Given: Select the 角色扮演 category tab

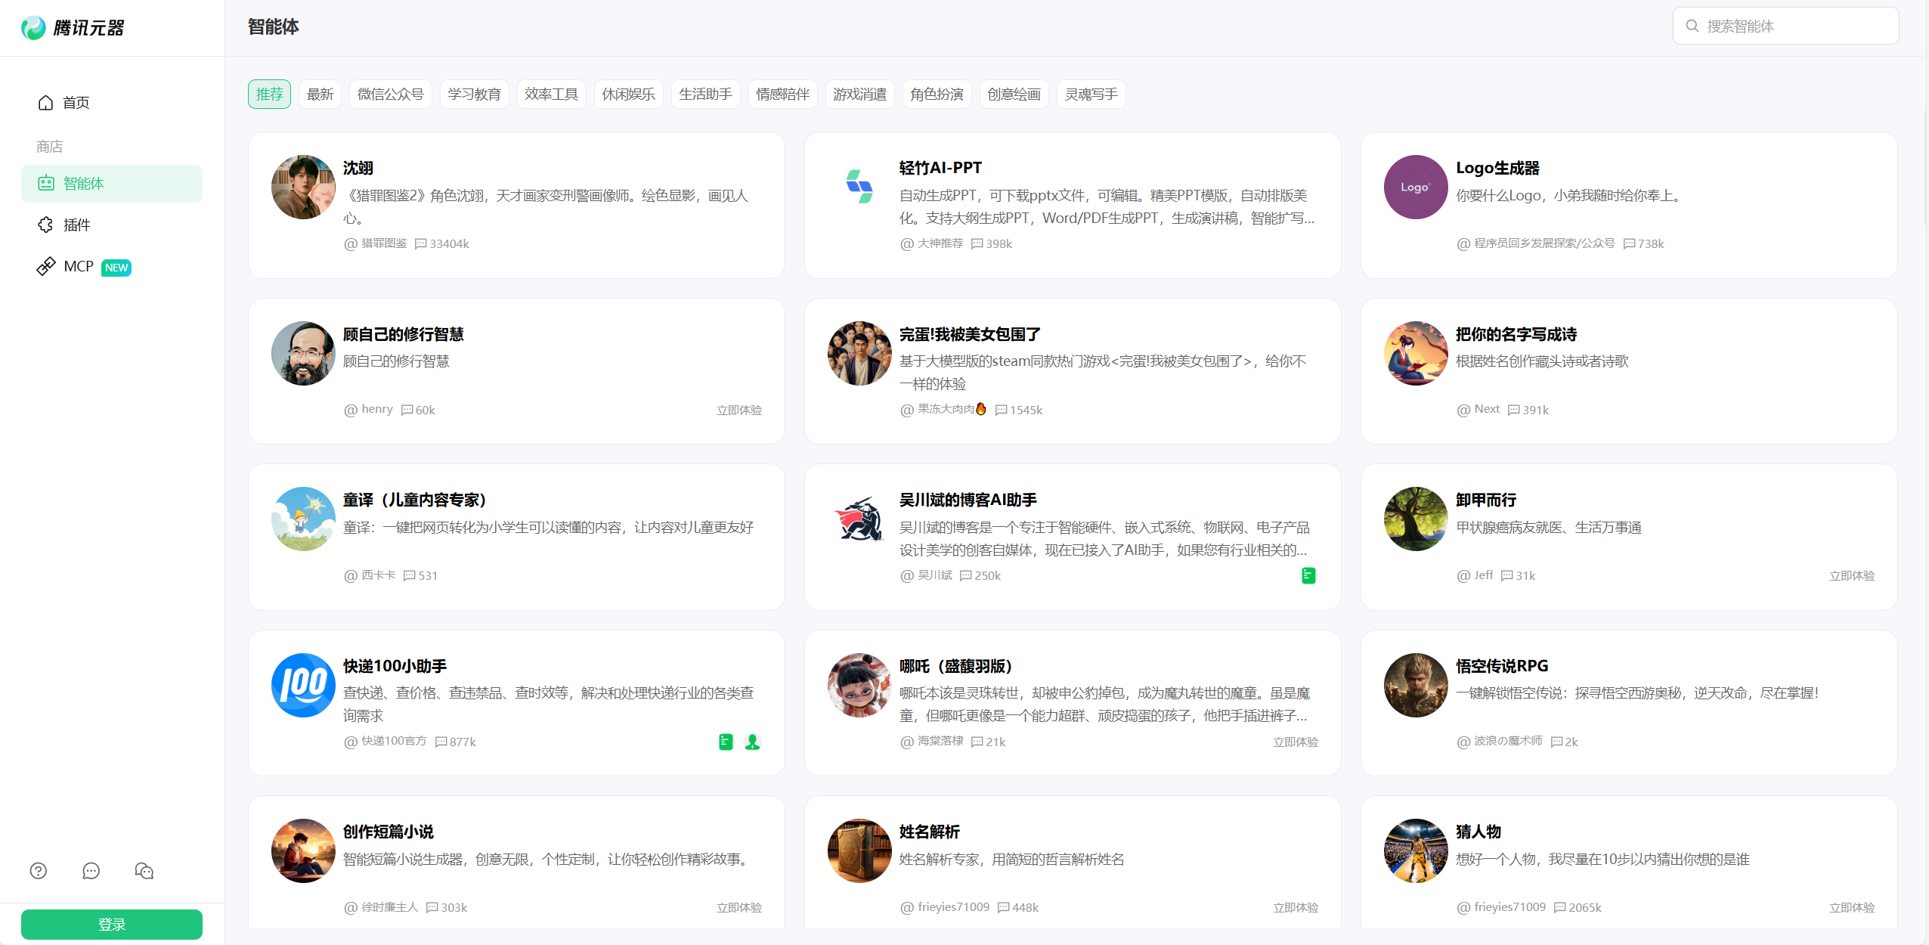Looking at the screenshot, I should (937, 94).
